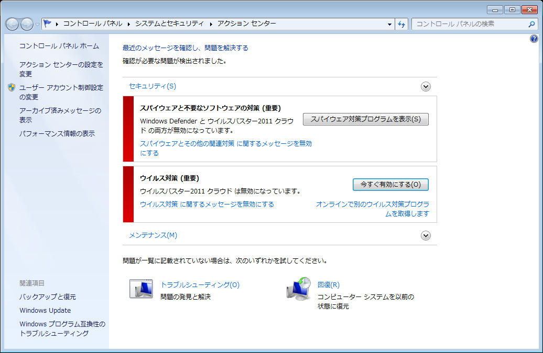
Task: Open recent pages dropdown beside navigation arrows
Action: point(37,24)
